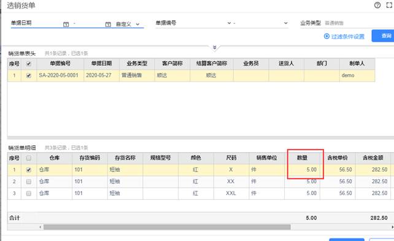394x241 pixels.
Task: Open the end date calendar picker
Action: pyautogui.click(x=108, y=24)
